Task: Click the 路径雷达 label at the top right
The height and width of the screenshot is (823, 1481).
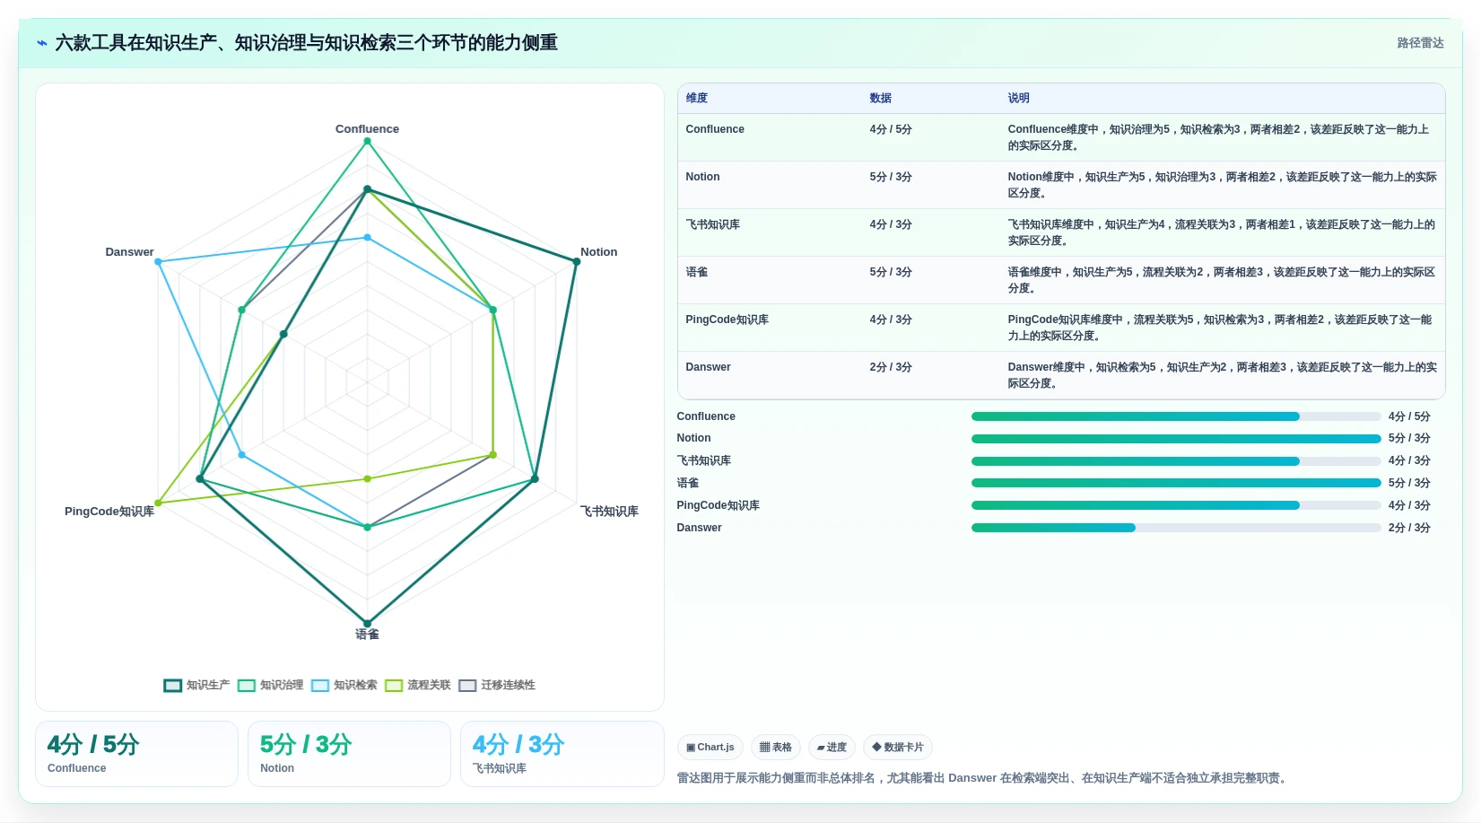Action: click(1420, 43)
